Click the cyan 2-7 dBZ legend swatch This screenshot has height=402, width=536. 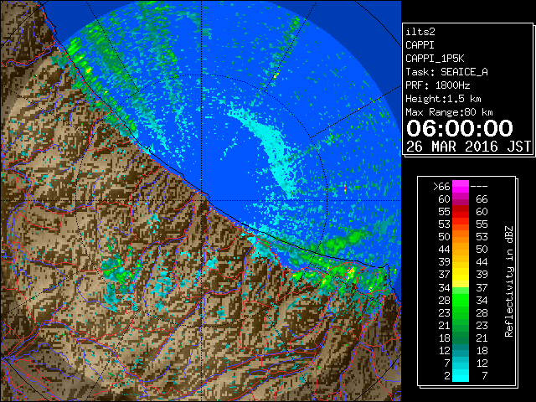461,375
